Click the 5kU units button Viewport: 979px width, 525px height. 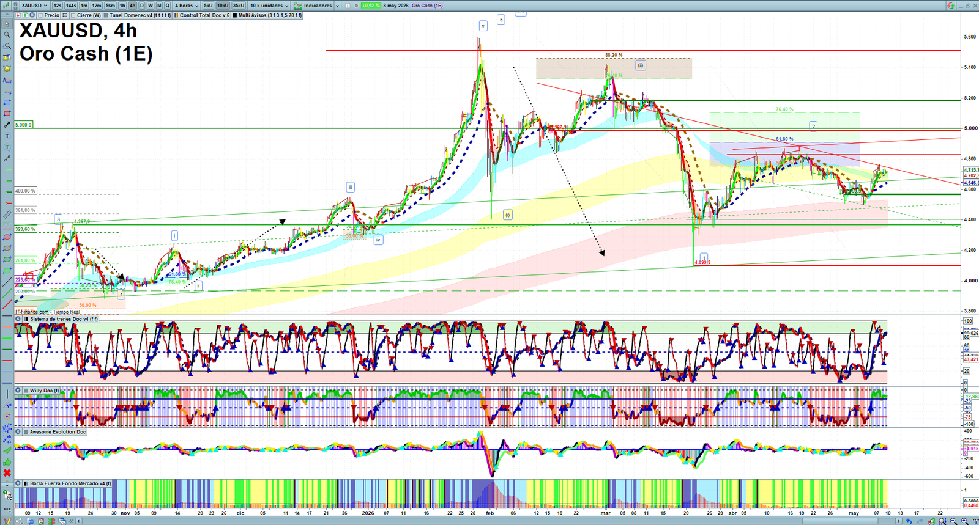pos(208,6)
